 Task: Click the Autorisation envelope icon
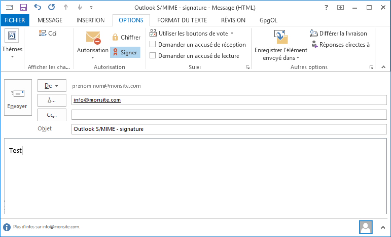(x=93, y=38)
